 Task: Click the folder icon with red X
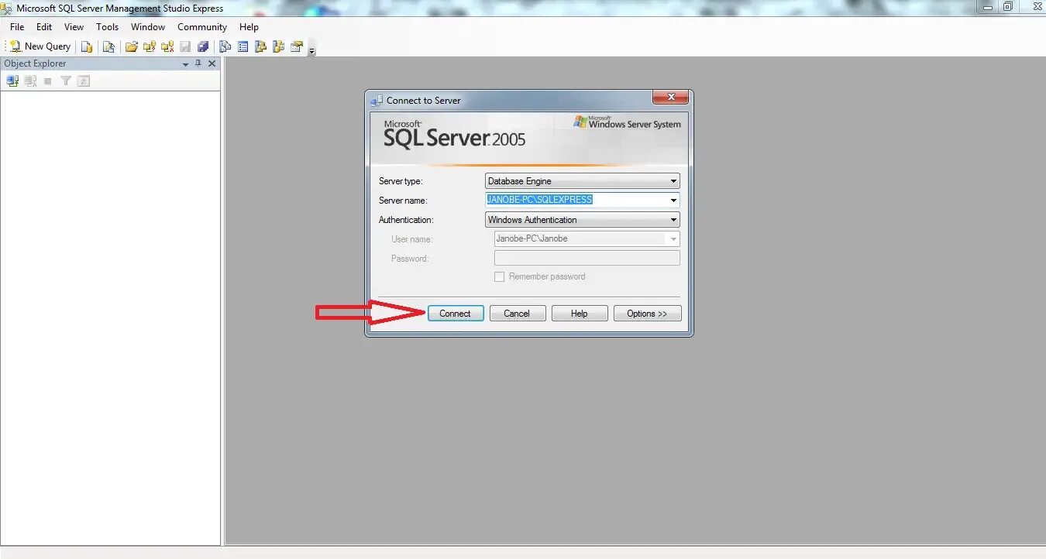[167, 46]
